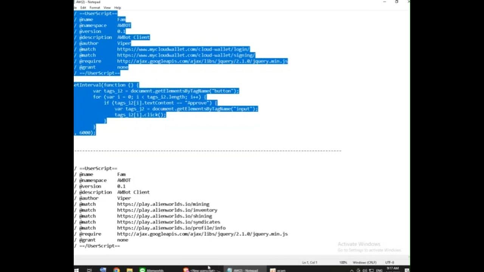Open File Explorer from the taskbar
The height and width of the screenshot is (272, 484).
(129, 270)
